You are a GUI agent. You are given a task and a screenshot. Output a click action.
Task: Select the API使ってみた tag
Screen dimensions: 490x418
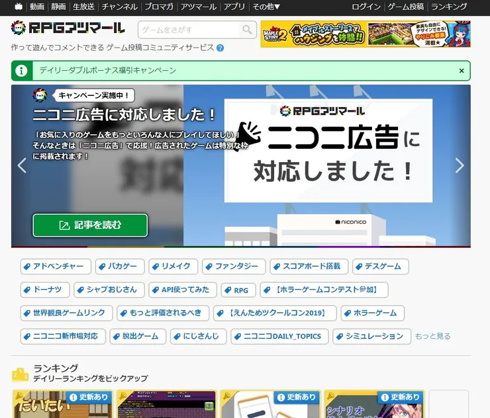[x=183, y=290]
